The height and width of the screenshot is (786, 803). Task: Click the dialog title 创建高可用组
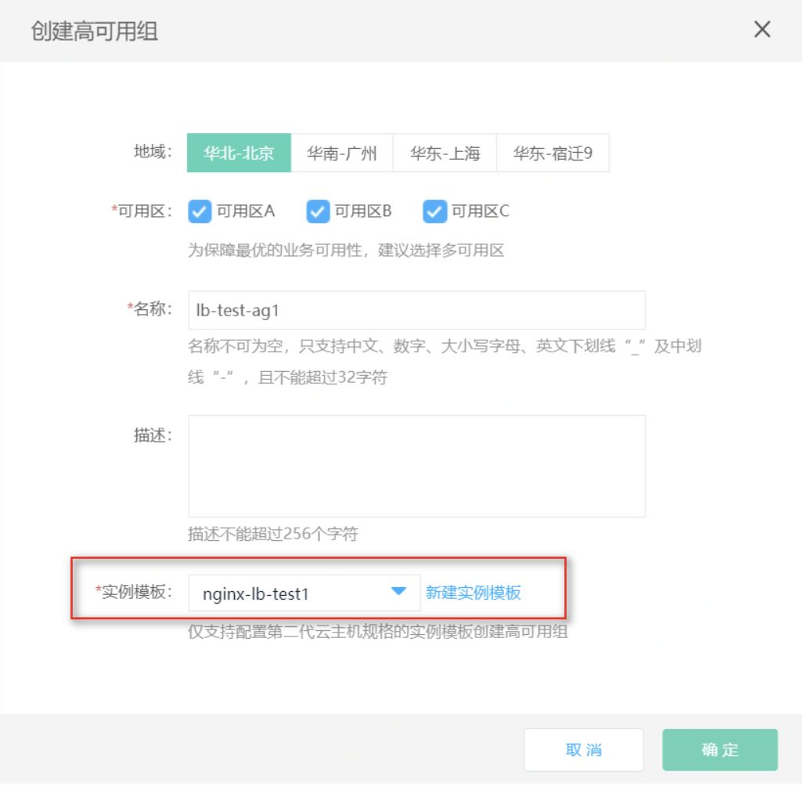[95, 31]
